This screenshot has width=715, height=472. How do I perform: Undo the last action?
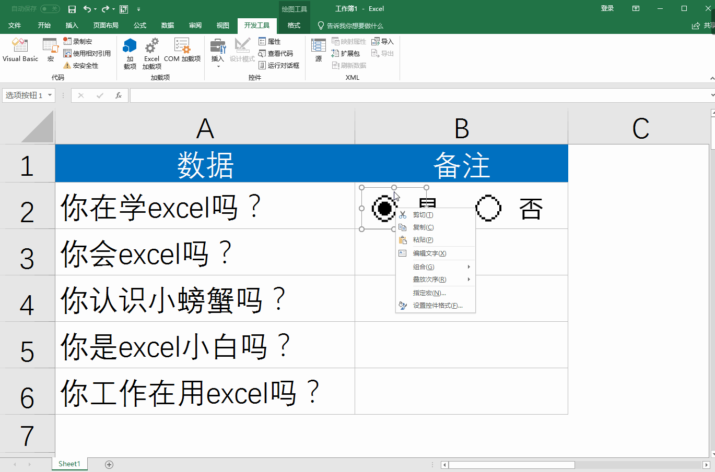click(87, 9)
